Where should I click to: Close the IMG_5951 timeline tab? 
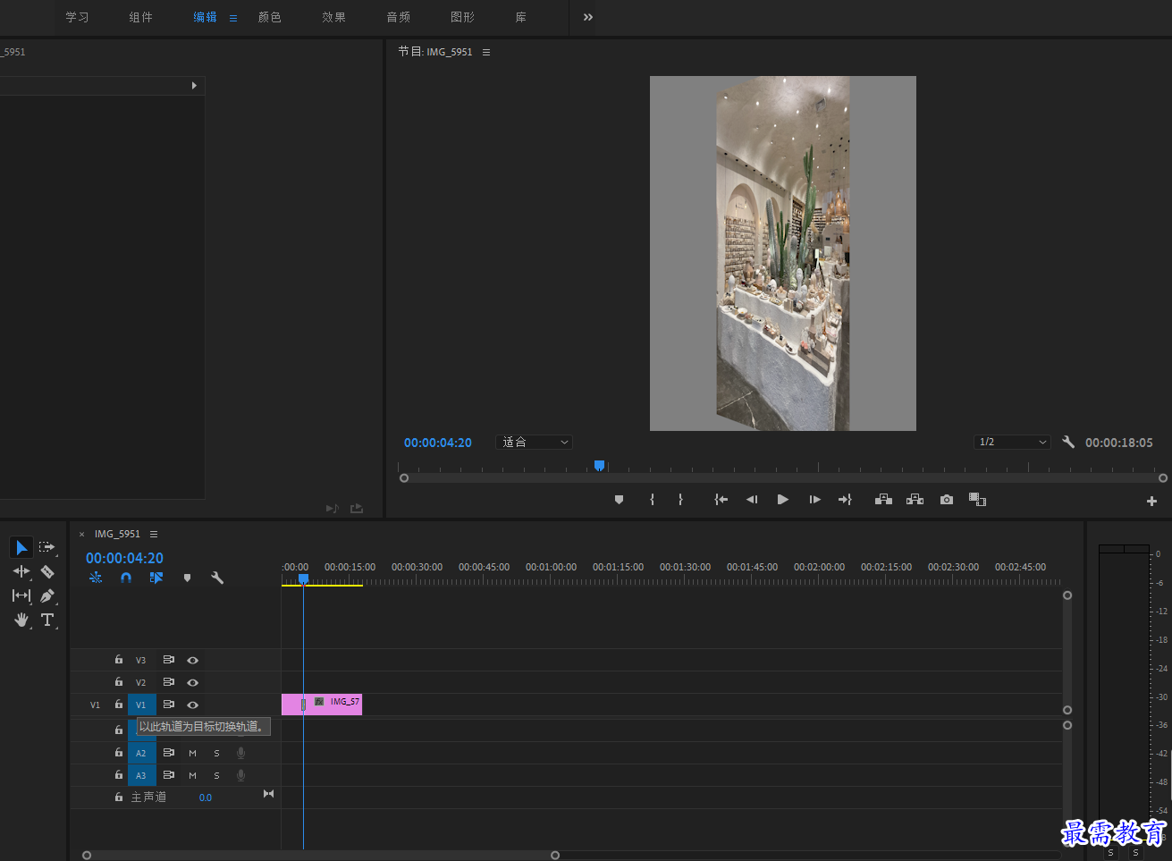[x=82, y=534]
